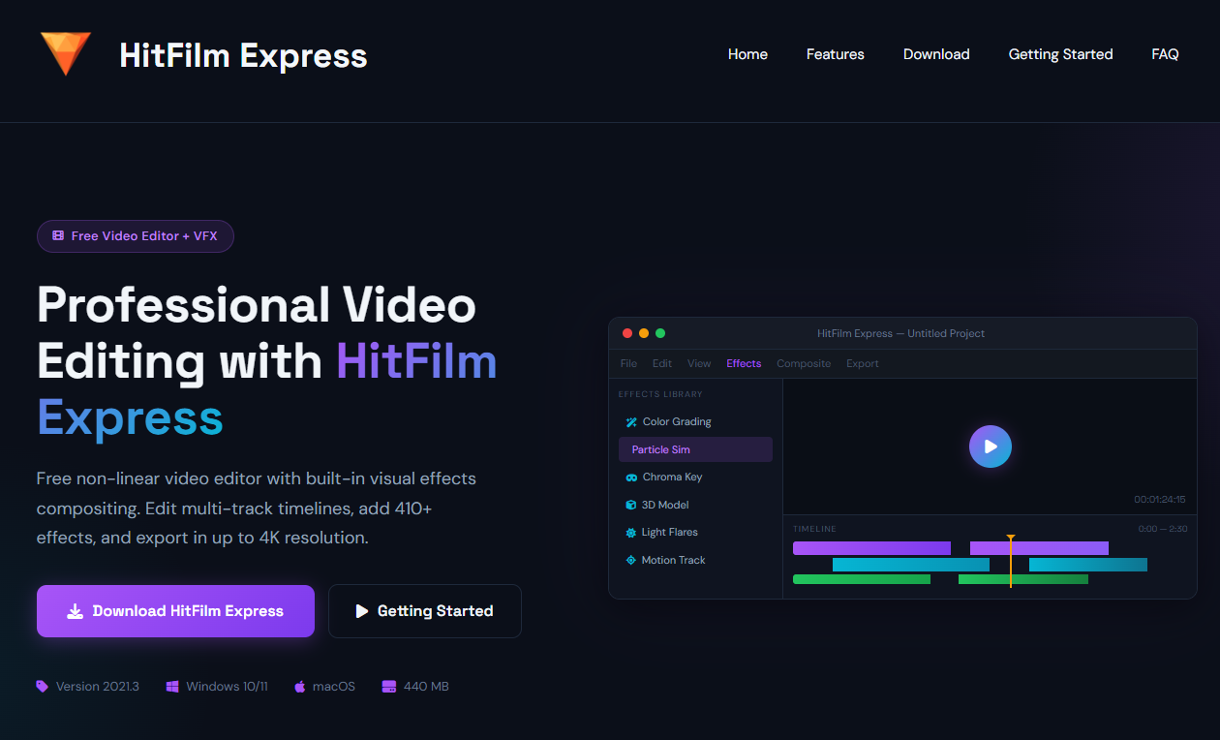This screenshot has width=1220, height=740.
Task: Select the first green timeline clip
Action: 862,579
